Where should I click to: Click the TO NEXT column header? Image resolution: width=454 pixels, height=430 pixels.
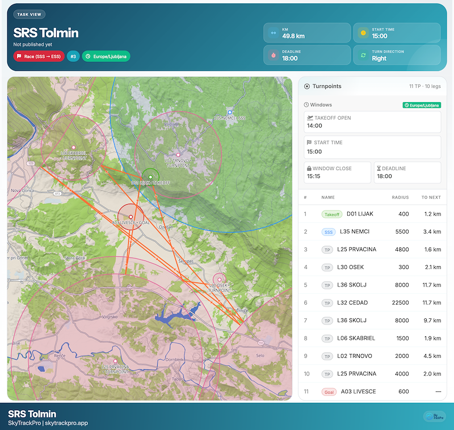[x=431, y=197]
